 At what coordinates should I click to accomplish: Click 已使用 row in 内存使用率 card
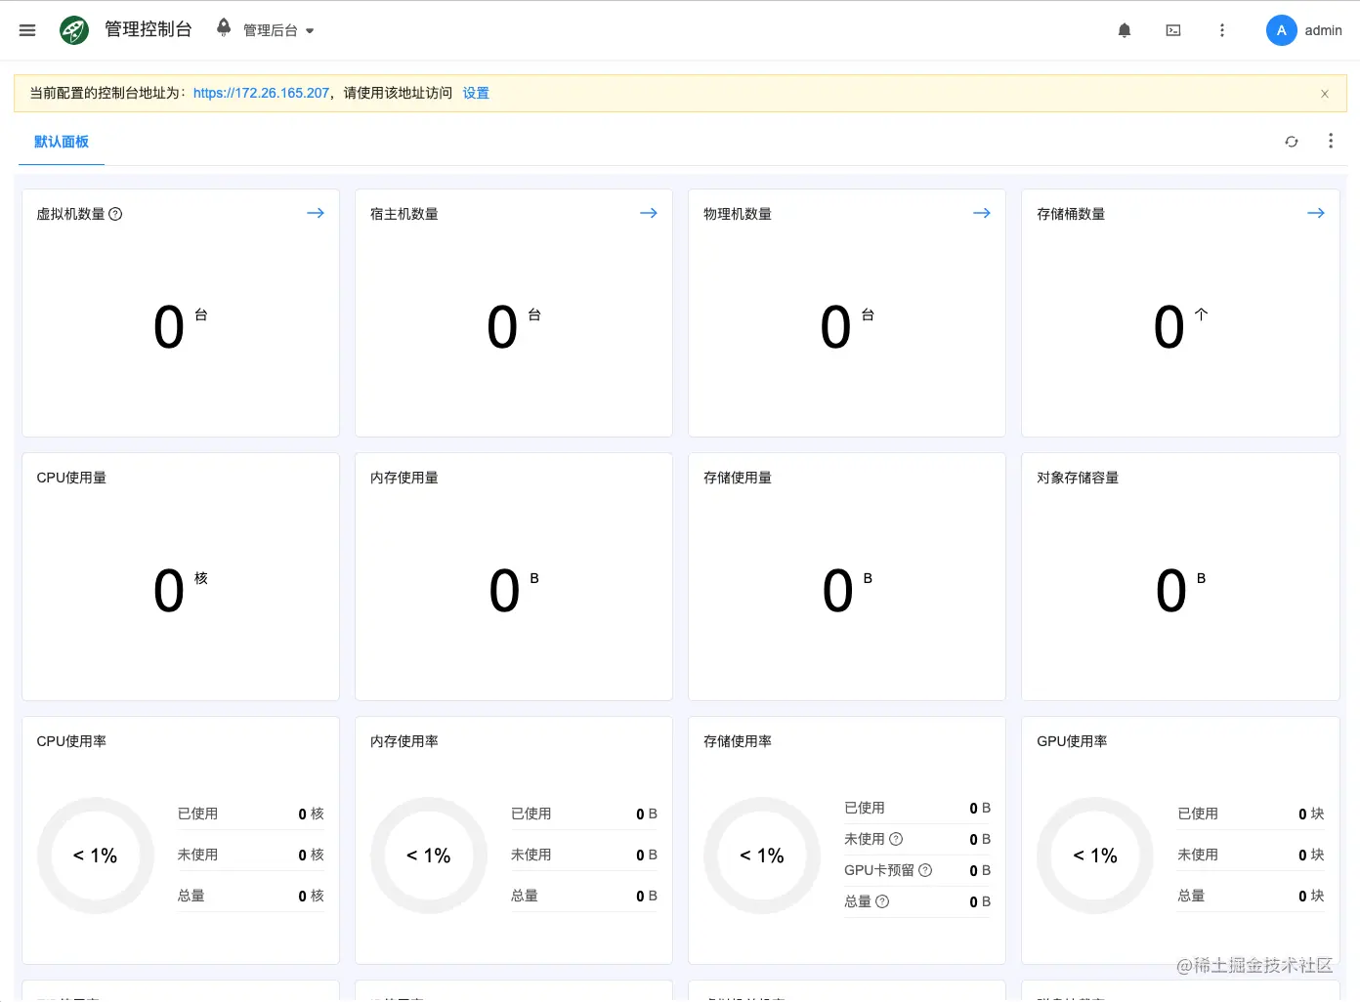(584, 814)
